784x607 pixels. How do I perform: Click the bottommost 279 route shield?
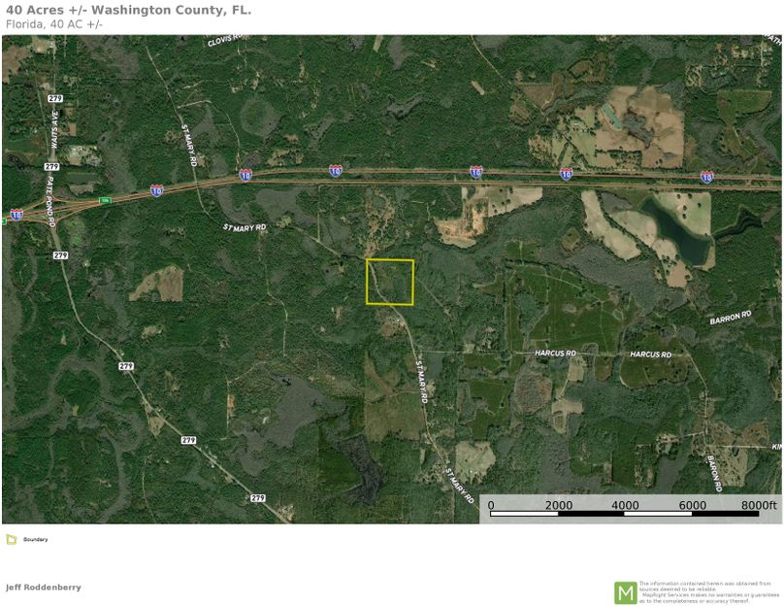[x=257, y=498]
